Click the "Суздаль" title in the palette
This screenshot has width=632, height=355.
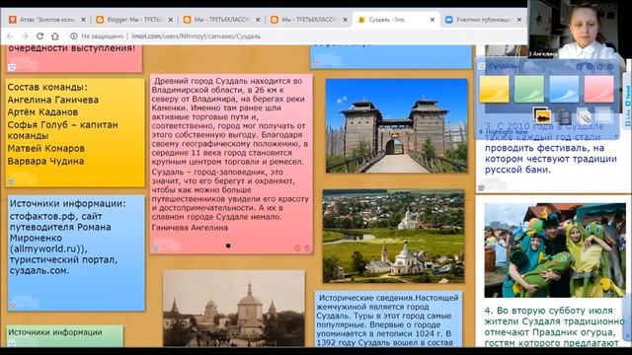click(x=504, y=66)
